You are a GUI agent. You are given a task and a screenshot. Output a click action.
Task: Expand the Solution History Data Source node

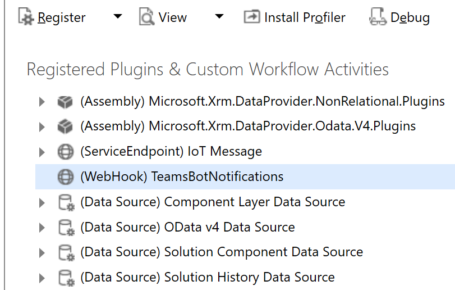pos(42,278)
